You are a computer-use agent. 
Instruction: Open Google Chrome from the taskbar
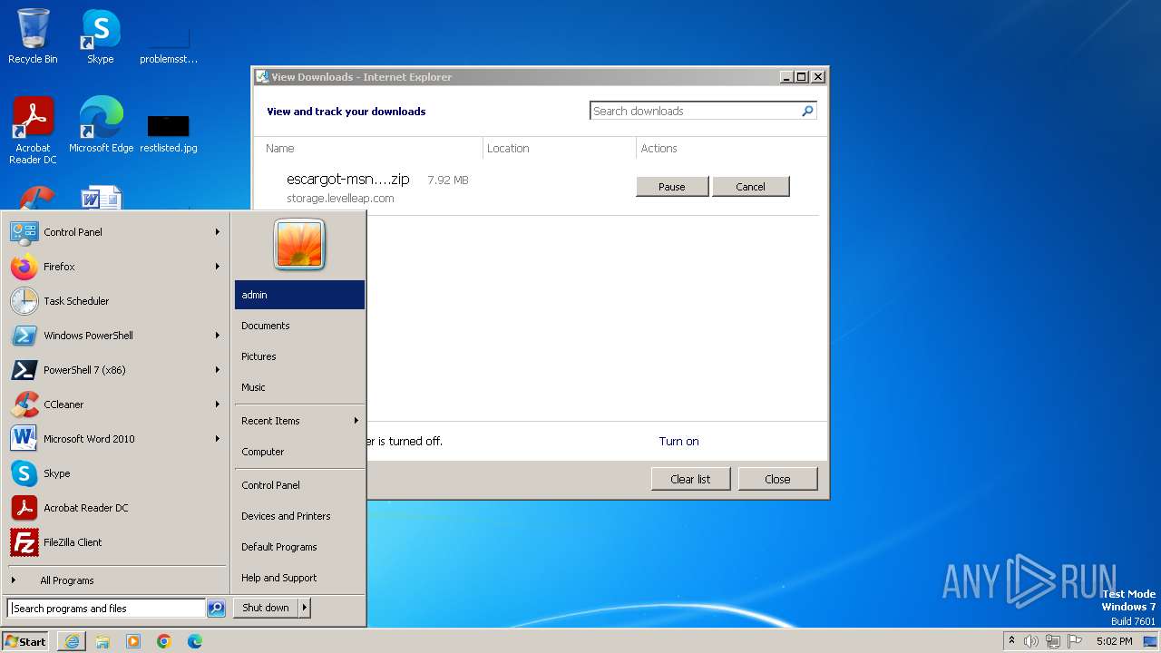point(164,641)
